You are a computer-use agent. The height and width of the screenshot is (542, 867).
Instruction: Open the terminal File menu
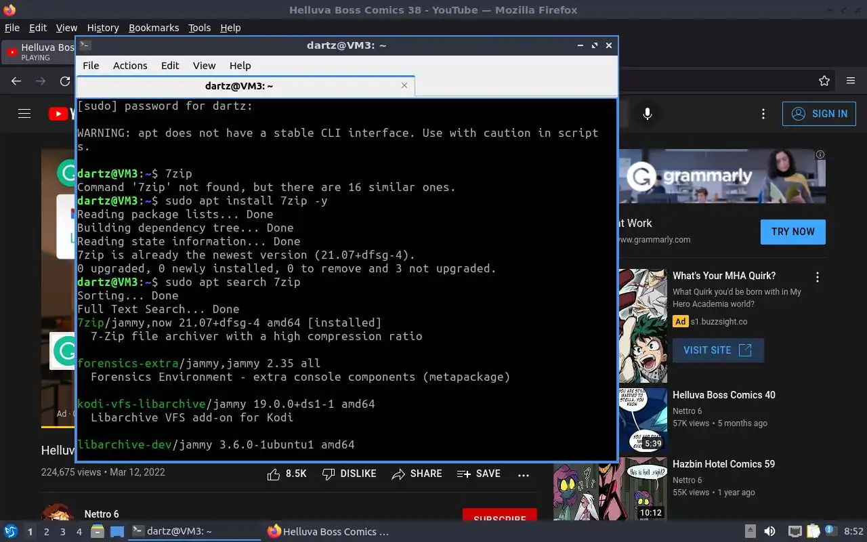point(91,66)
